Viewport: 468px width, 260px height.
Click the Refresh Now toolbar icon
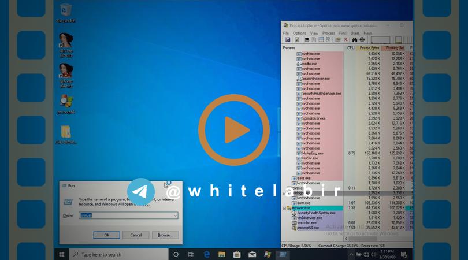click(x=298, y=40)
